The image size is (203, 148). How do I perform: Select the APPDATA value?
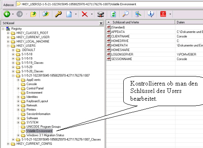pyautogui.click(x=118, y=32)
